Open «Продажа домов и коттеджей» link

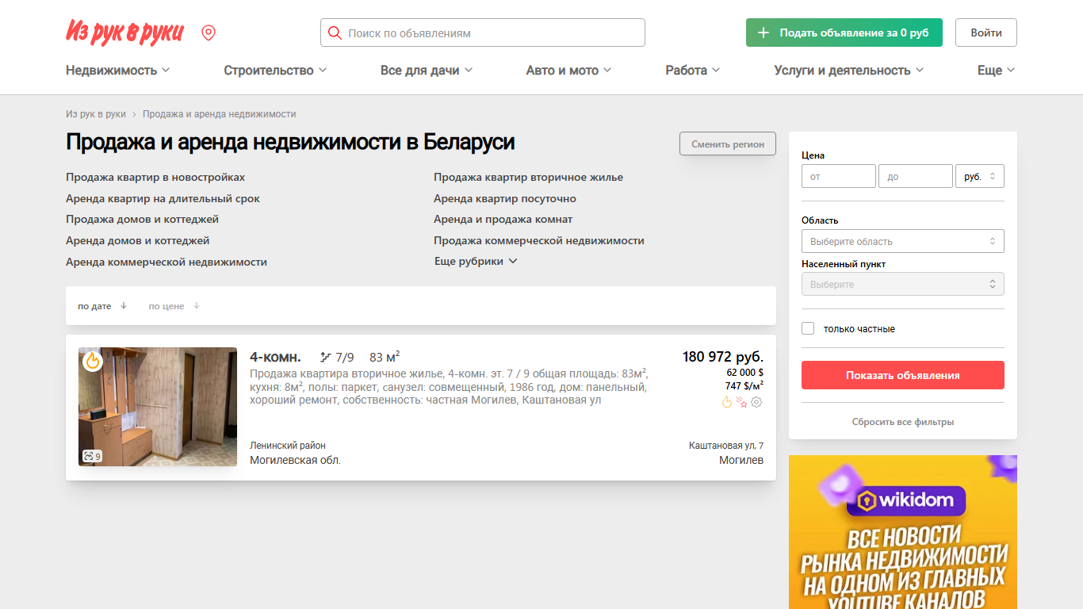point(142,219)
